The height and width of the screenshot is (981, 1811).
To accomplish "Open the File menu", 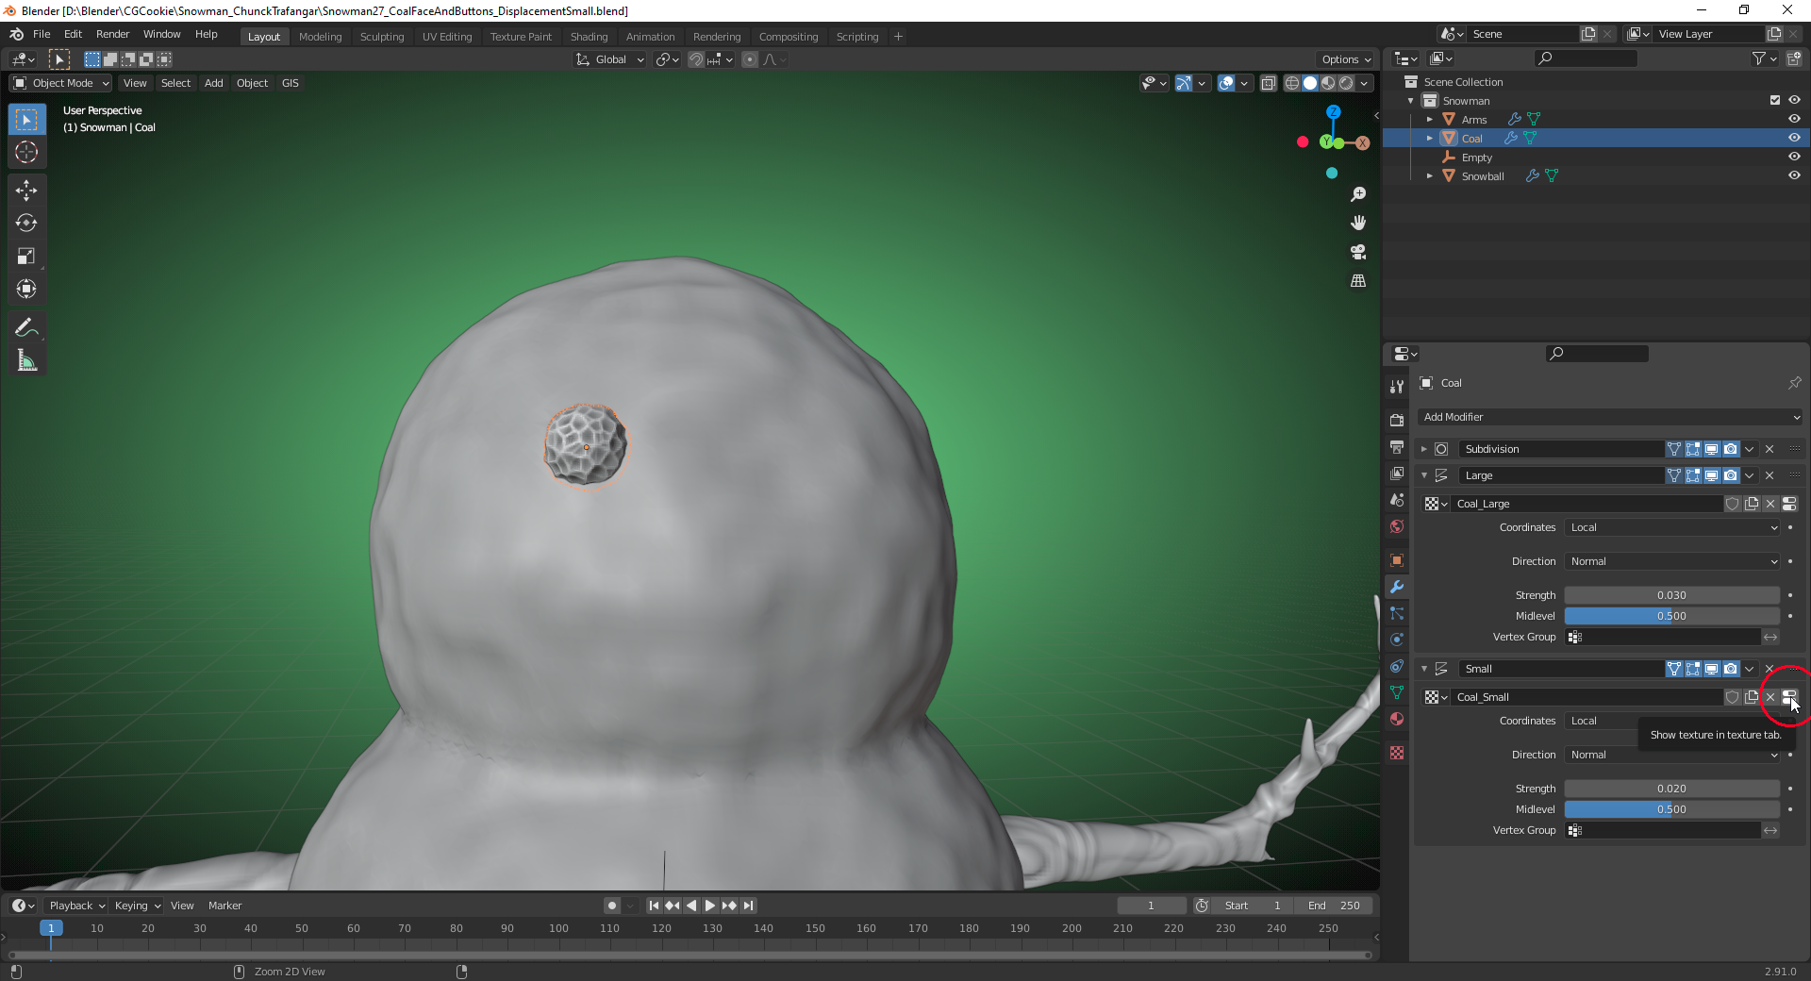I will 42,34.
